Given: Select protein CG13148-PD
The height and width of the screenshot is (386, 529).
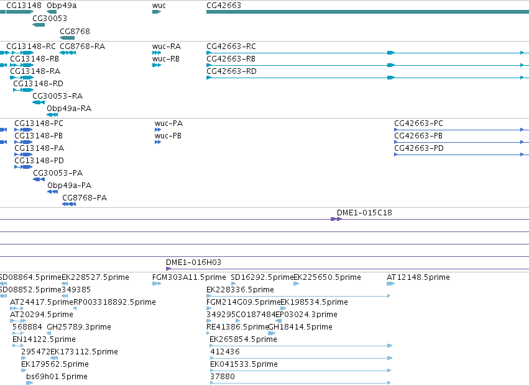Looking at the screenshot, I should tap(39, 161).
